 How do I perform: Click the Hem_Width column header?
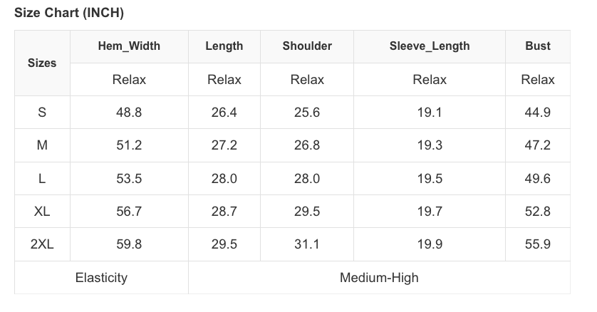point(129,46)
